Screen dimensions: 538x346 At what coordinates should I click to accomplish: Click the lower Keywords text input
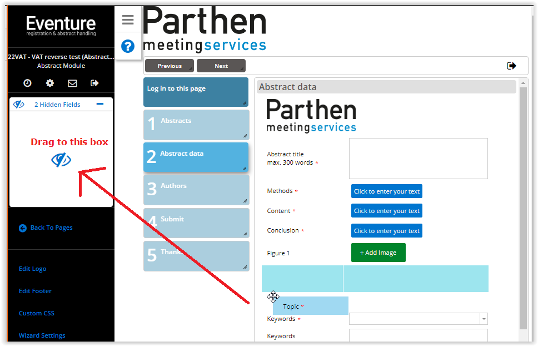[x=419, y=335]
